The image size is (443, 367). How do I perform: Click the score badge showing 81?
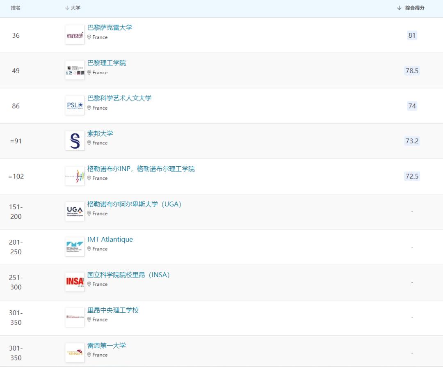point(411,35)
